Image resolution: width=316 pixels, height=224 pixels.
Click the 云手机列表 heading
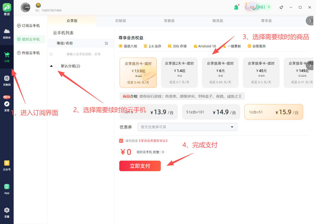[x=63, y=33]
